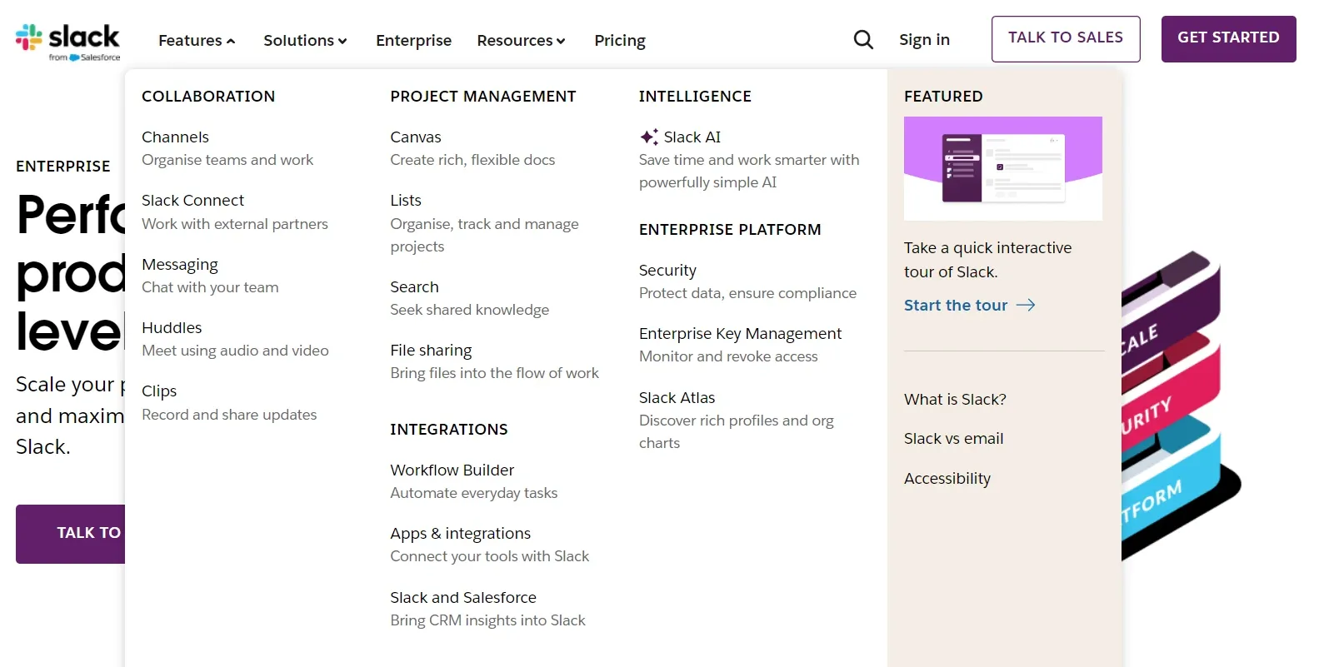Click the Get Started button

click(1228, 38)
